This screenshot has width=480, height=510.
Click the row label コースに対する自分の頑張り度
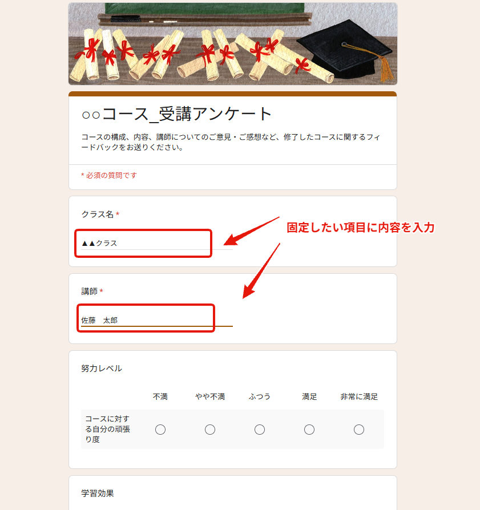[x=107, y=429]
